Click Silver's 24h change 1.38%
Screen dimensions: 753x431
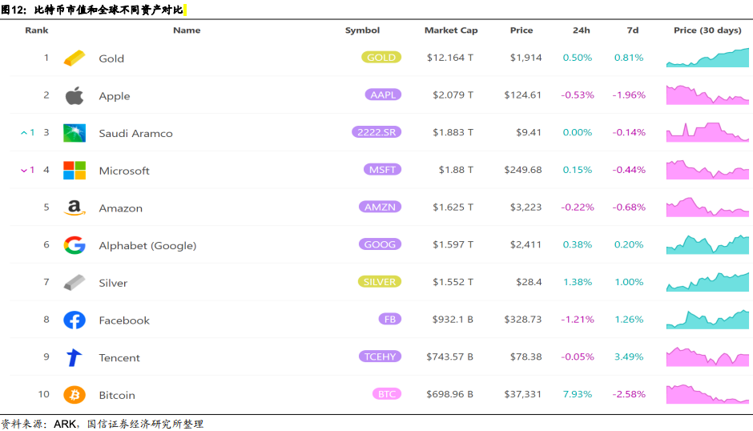(578, 282)
